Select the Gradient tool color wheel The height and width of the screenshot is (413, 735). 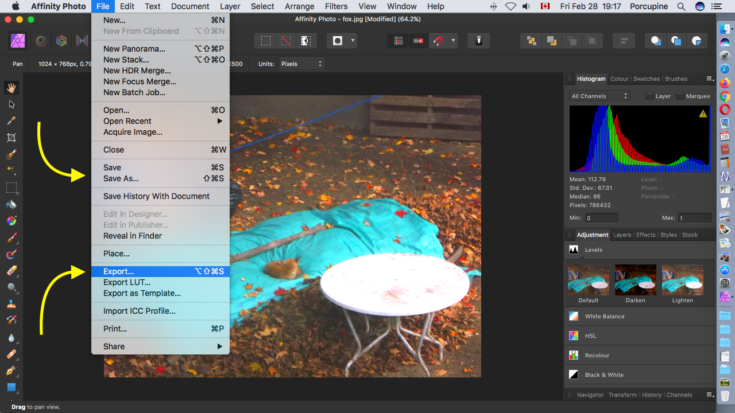[x=11, y=221]
